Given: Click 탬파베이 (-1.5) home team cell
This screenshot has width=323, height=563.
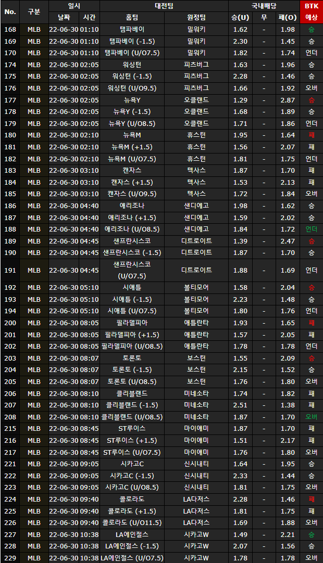Looking at the screenshot, I should (132, 41).
